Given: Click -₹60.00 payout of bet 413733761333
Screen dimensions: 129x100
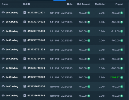Looking at the screenshot, I should tap(115, 50).
